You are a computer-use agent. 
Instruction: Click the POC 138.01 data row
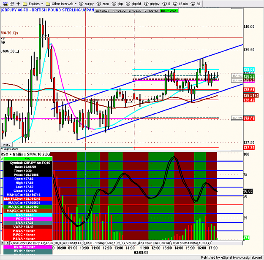pyautogui.click(x=27, y=219)
